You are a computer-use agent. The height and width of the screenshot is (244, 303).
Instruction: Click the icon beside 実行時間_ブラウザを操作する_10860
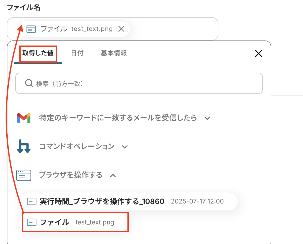tap(32, 201)
